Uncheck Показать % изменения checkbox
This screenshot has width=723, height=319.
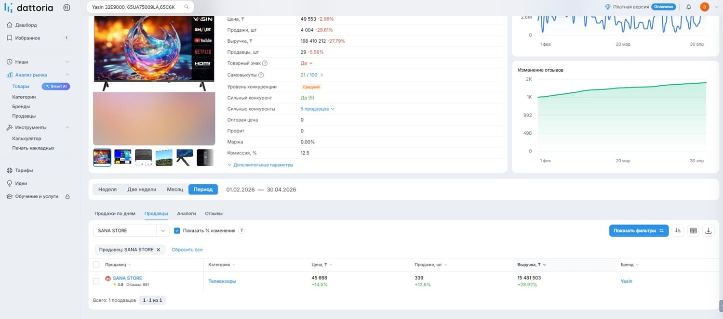177,230
